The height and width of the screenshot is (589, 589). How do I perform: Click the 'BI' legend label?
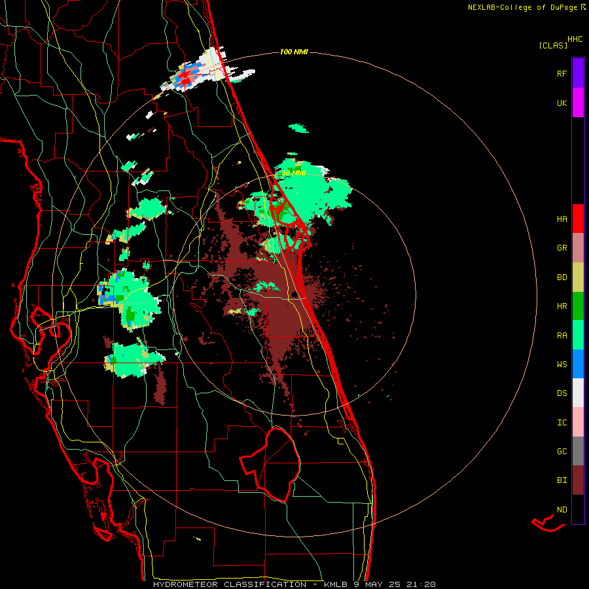point(562,480)
